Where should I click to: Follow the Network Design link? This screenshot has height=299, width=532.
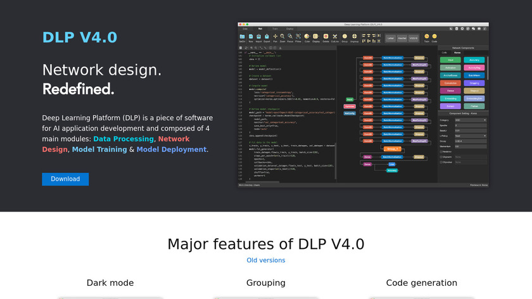click(116, 144)
